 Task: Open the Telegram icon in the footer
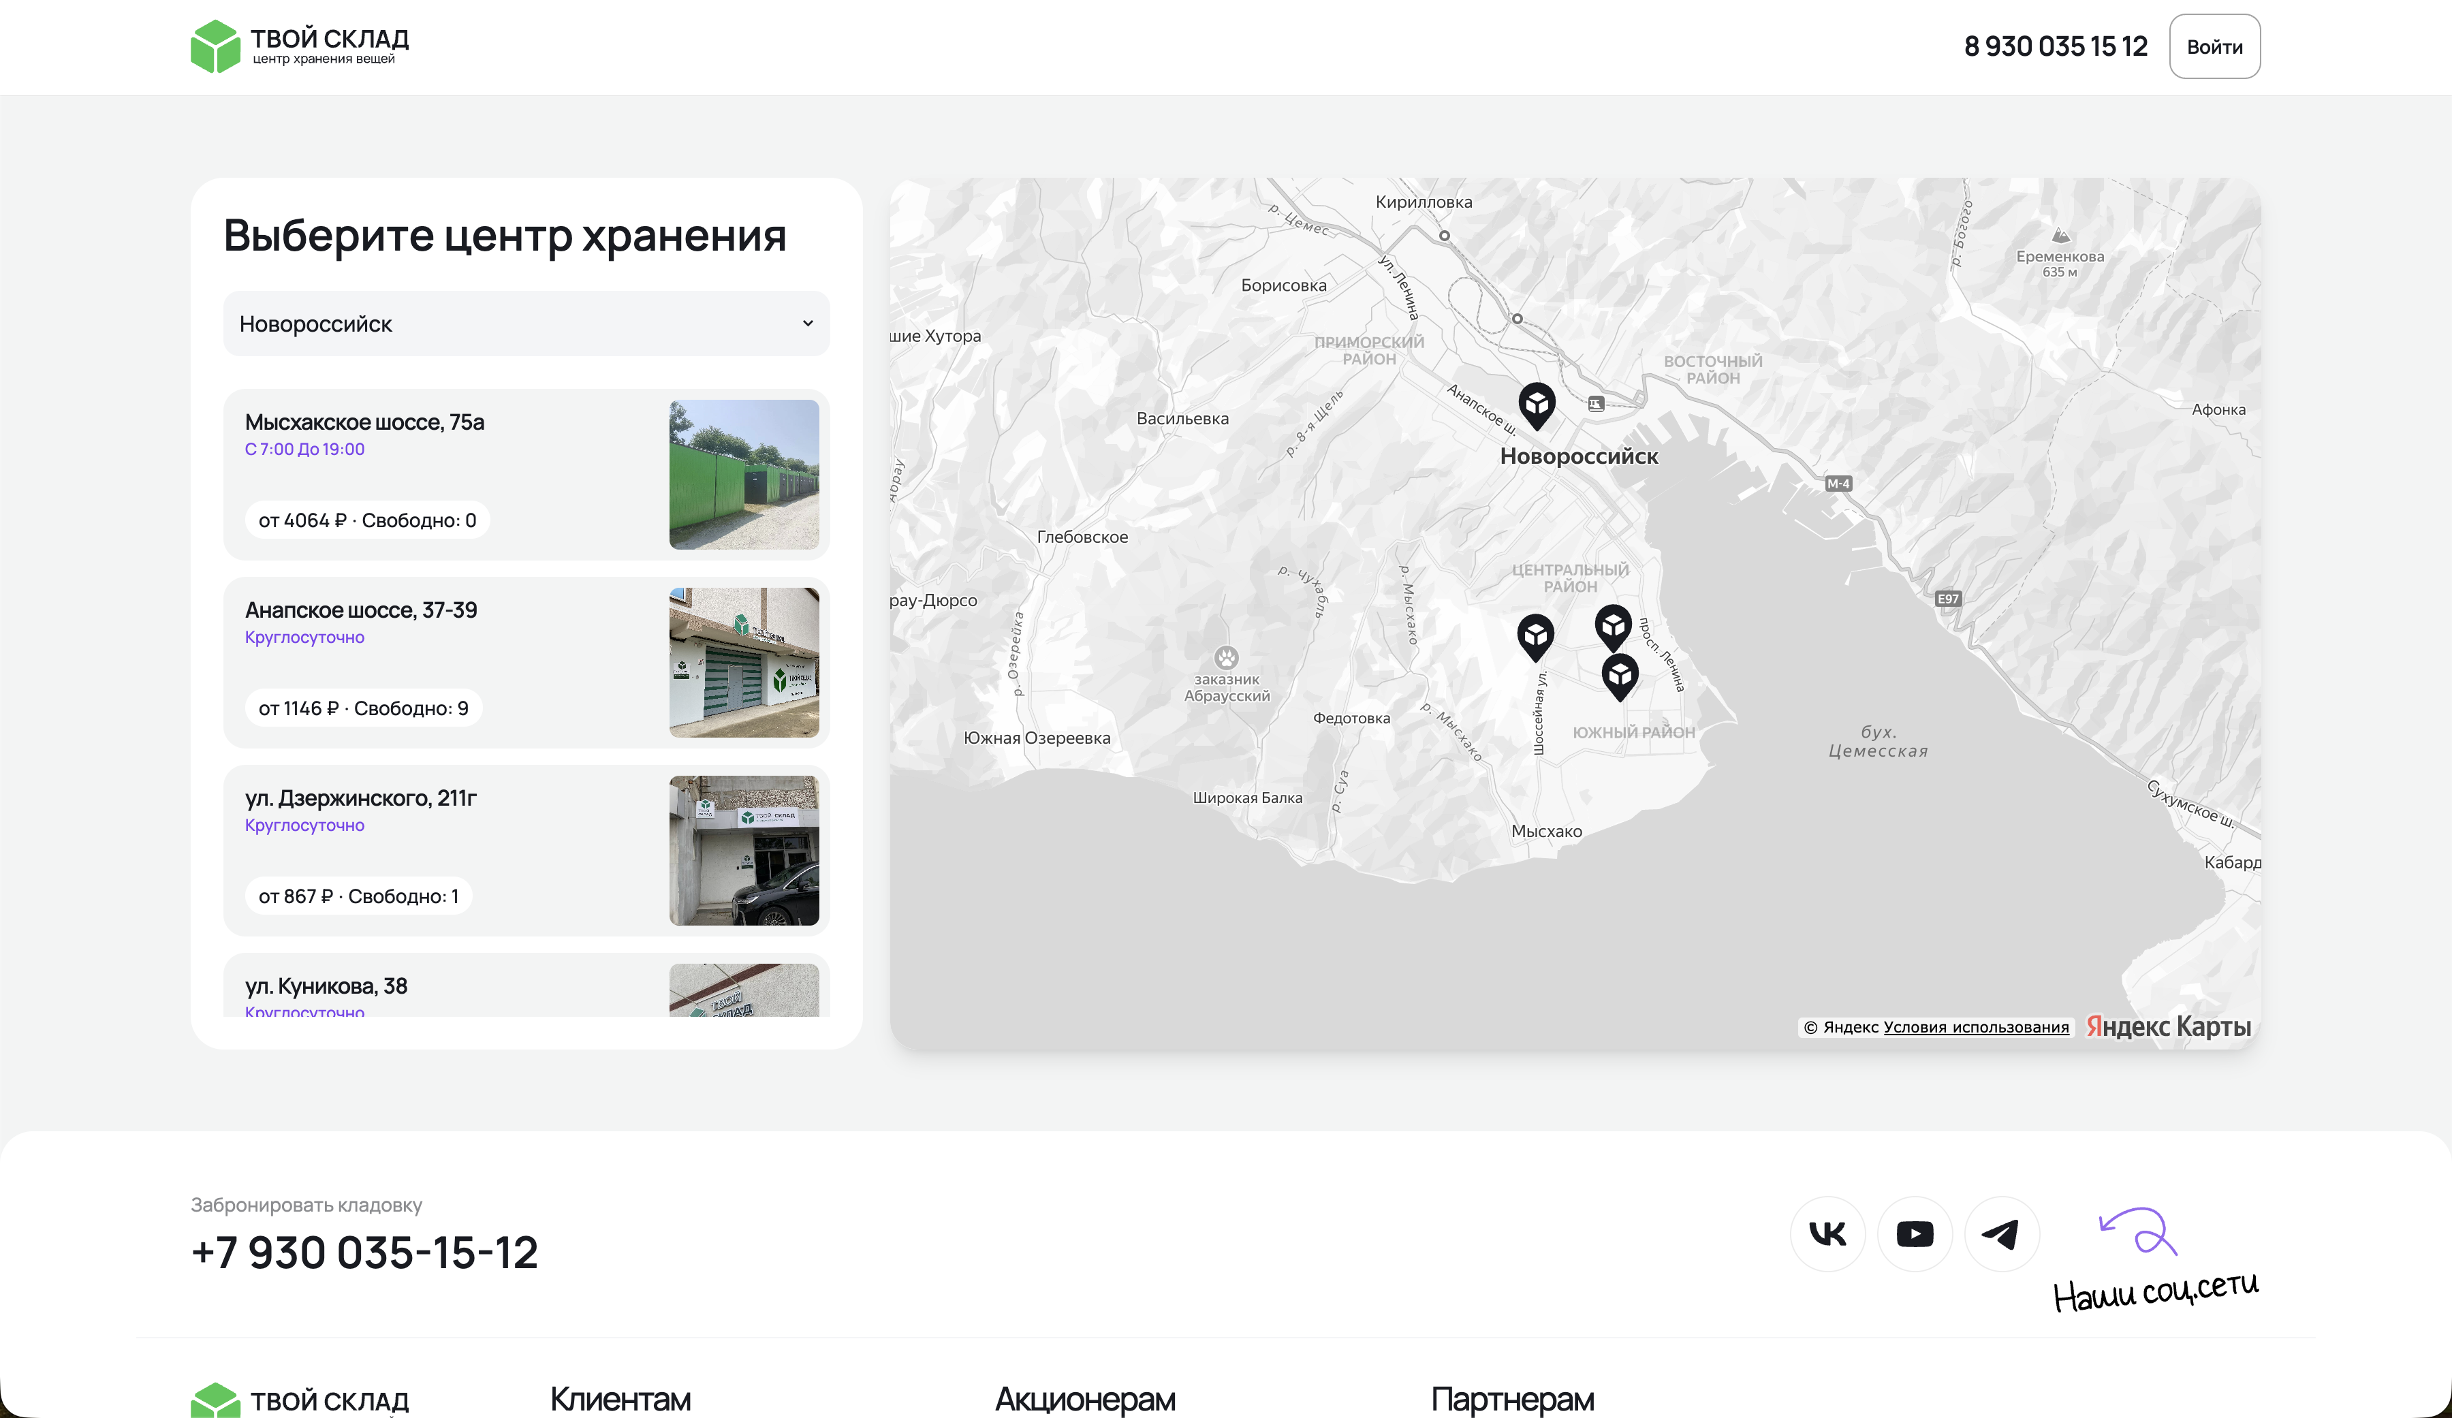click(x=2002, y=1233)
